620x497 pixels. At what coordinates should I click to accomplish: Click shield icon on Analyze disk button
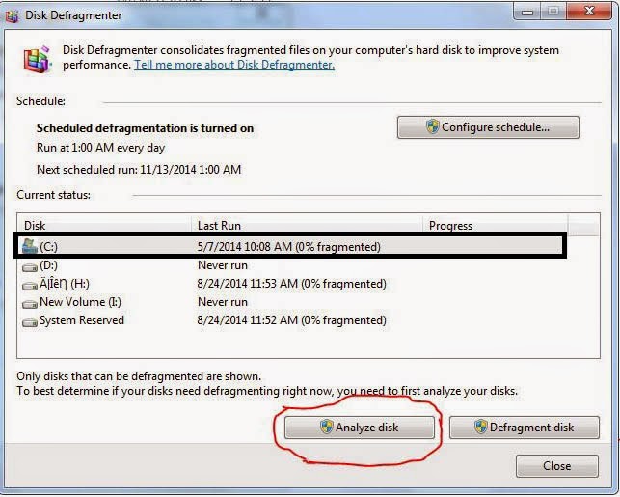[x=326, y=427]
